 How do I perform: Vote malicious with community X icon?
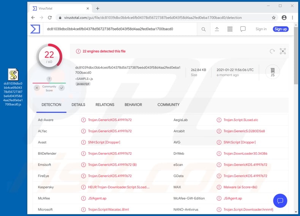(37, 88)
